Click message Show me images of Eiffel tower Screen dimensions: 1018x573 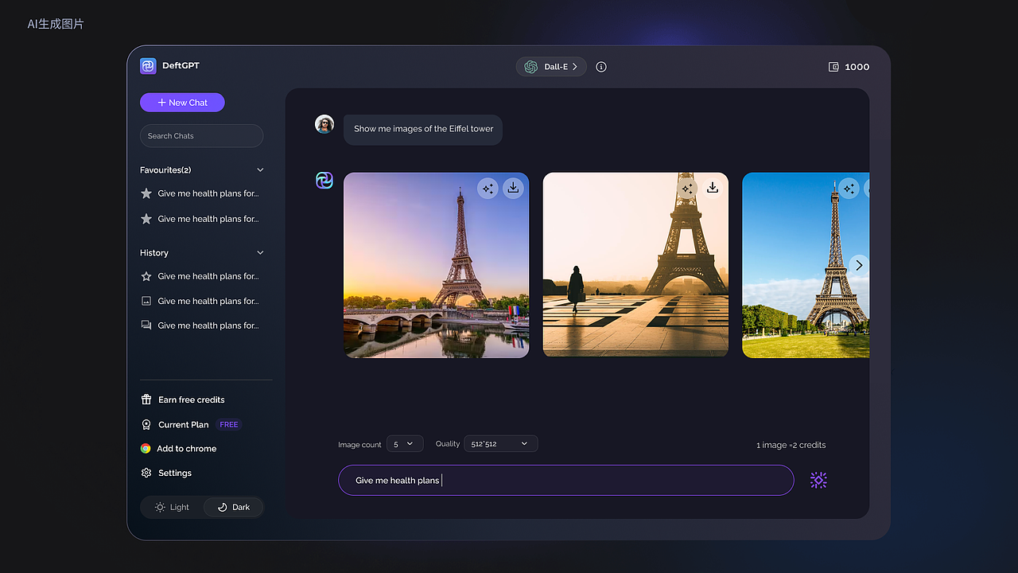pyautogui.click(x=423, y=129)
